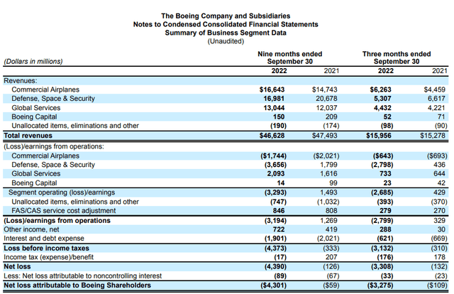Click the ($3,275) cell

coord(380,285)
